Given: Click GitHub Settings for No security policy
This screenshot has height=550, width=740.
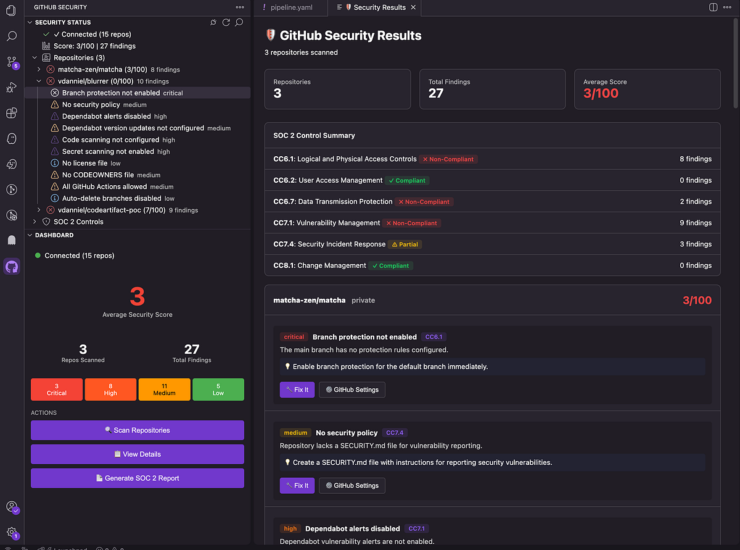Looking at the screenshot, I should click(352, 485).
